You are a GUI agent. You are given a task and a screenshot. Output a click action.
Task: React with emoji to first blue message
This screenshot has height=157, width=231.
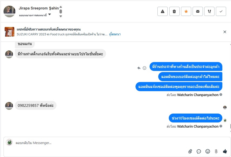tap(144, 68)
